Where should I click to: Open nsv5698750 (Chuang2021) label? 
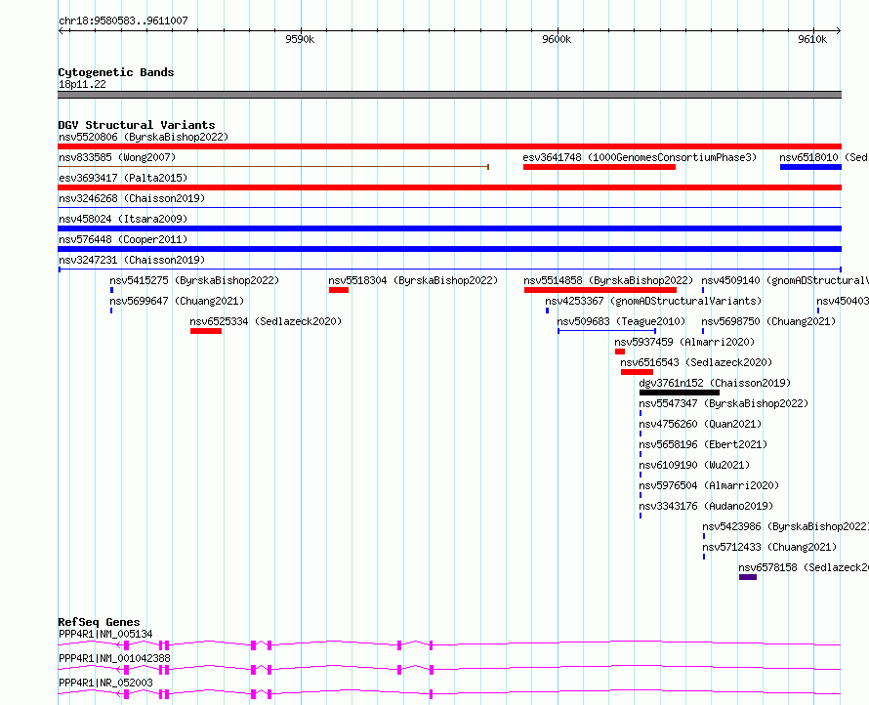[768, 321]
